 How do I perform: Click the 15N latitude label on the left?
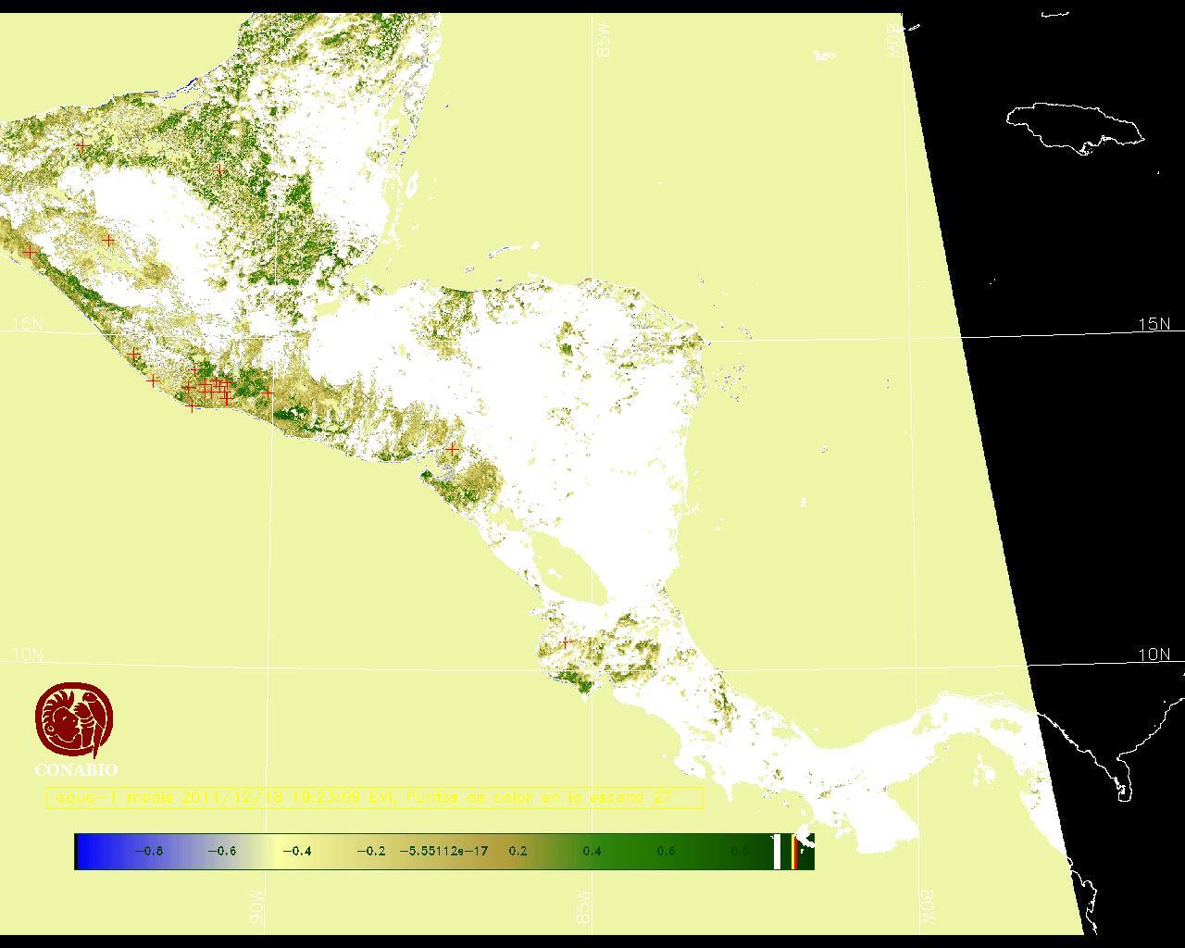click(x=27, y=324)
